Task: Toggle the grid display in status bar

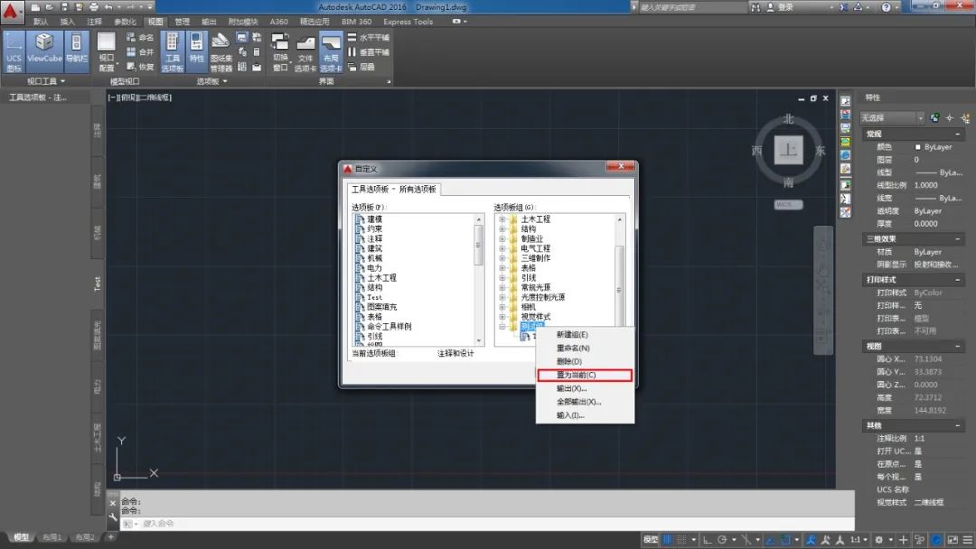Action: 669,539
